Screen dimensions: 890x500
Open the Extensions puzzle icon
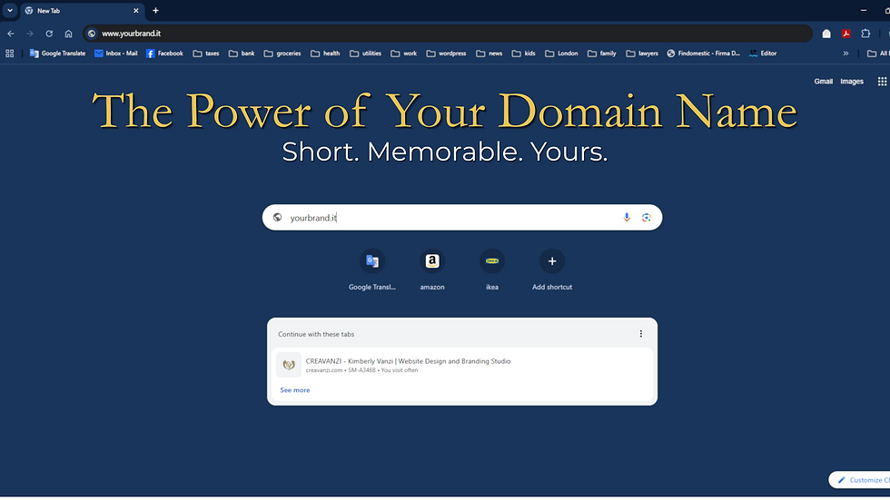pyautogui.click(x=865, y=34)
